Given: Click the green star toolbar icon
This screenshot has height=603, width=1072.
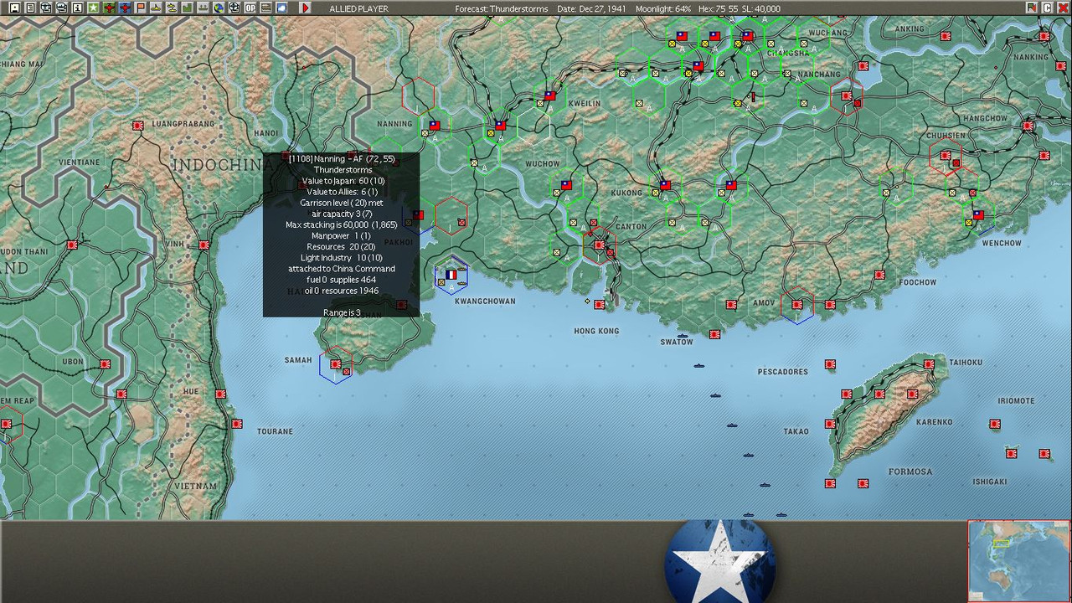Looking at the screenshot, I should click(x=93, y=8).
